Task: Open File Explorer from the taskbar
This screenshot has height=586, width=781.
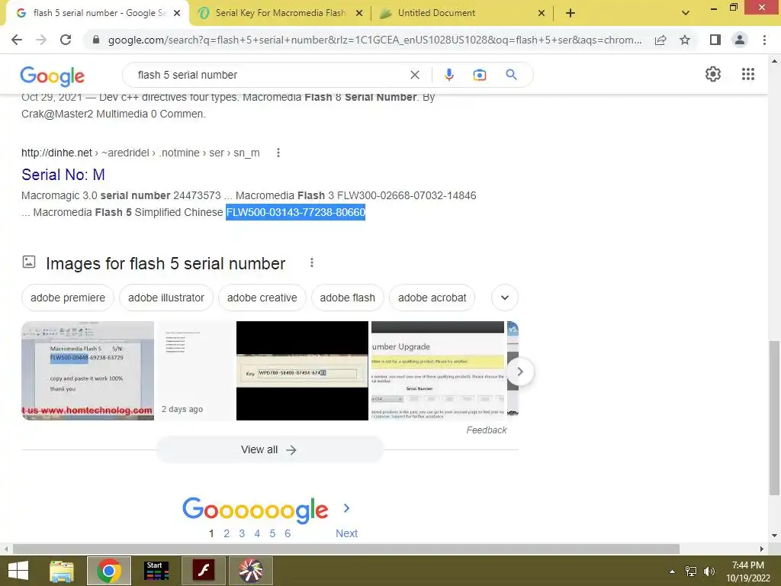Action: point(62,571)
